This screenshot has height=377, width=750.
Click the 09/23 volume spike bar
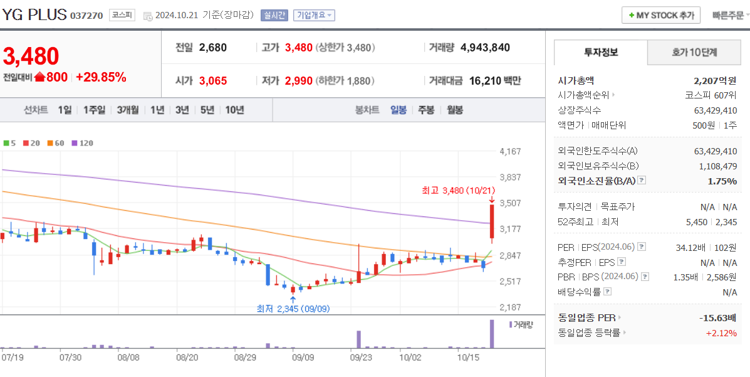(x=358, y=339)
